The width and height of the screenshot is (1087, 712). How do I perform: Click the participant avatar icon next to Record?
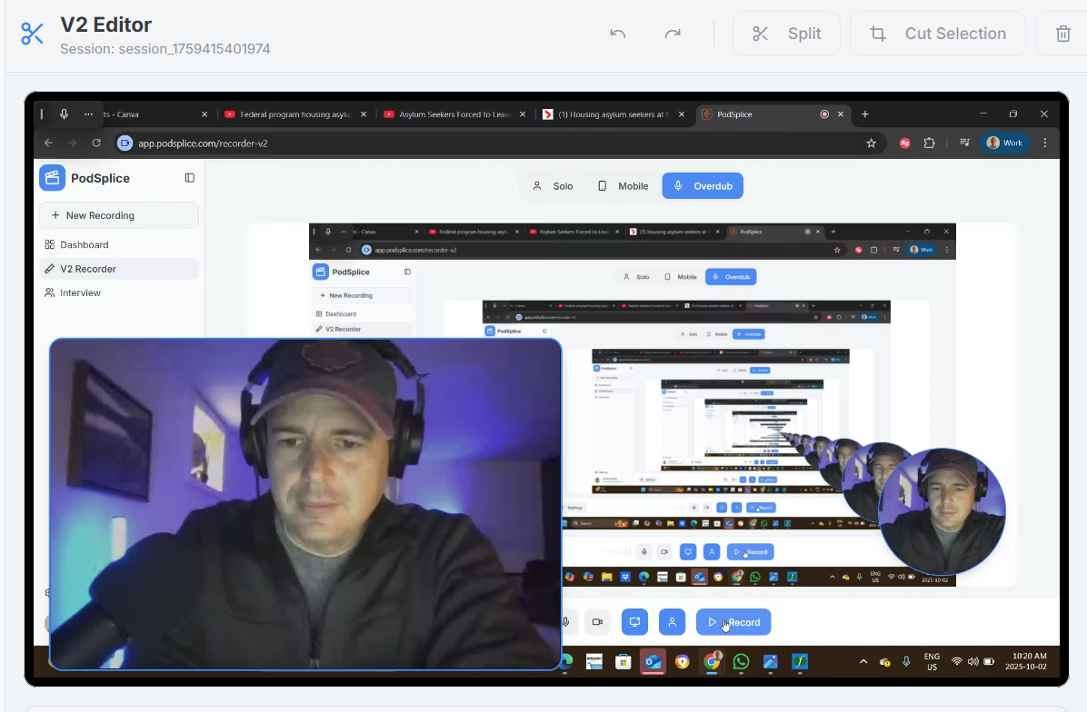pyautogui.click(x=673, y=621)
